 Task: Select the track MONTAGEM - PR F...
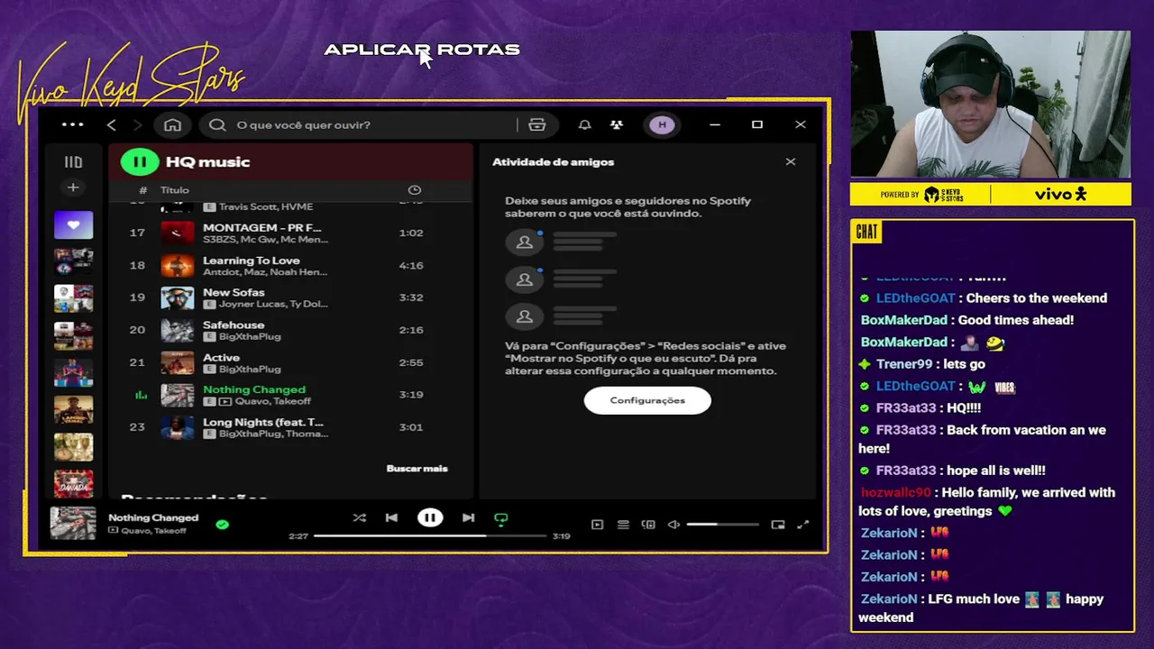(x=289, y=233)
